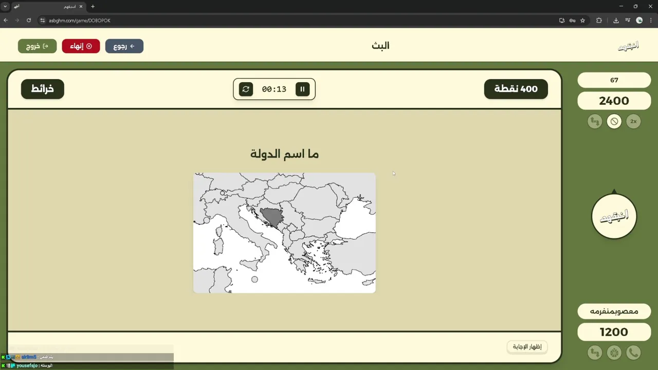Click the البث page title
The height and width of the screenshot is (370, 658).
click(x=380, y=46)
